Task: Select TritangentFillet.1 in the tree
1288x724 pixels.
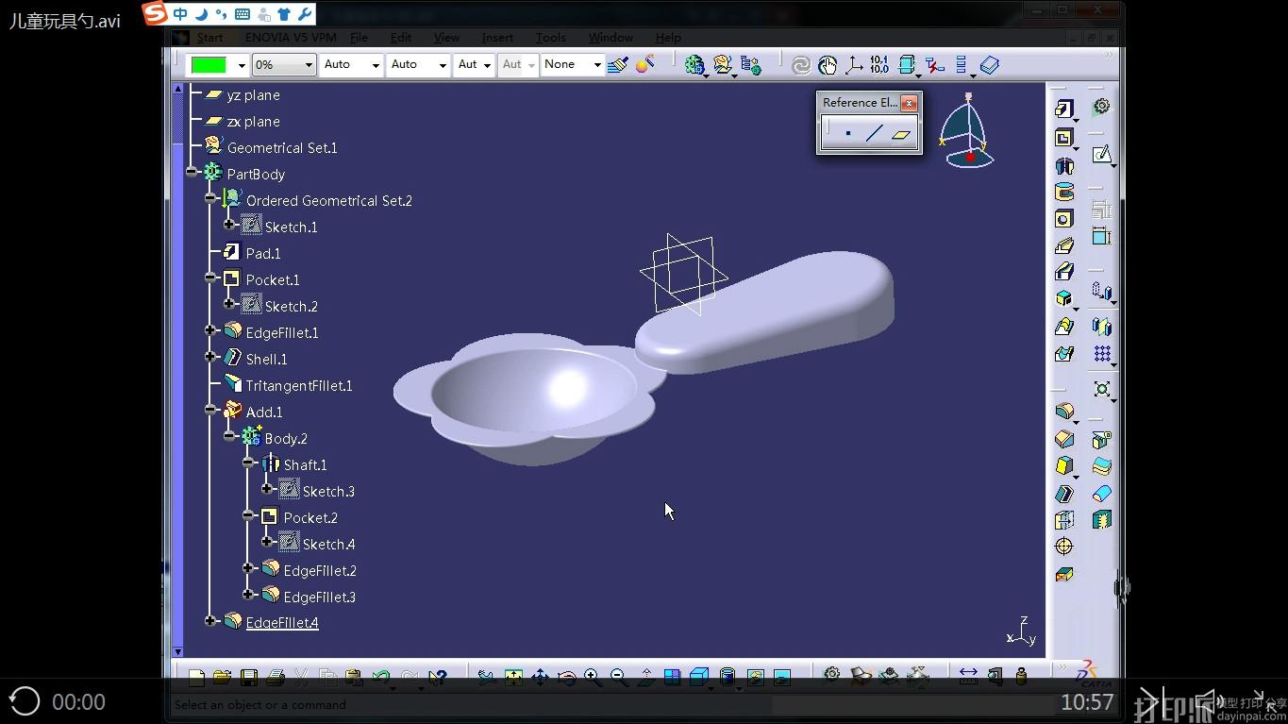Action: (x=299, y=385)
